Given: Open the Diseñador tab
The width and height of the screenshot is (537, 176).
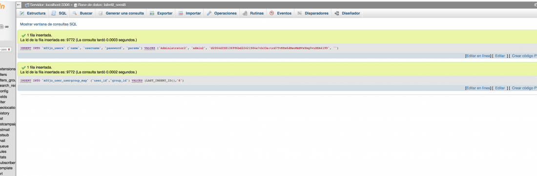Looking at the screenshot, I should [x=347, y=13].
